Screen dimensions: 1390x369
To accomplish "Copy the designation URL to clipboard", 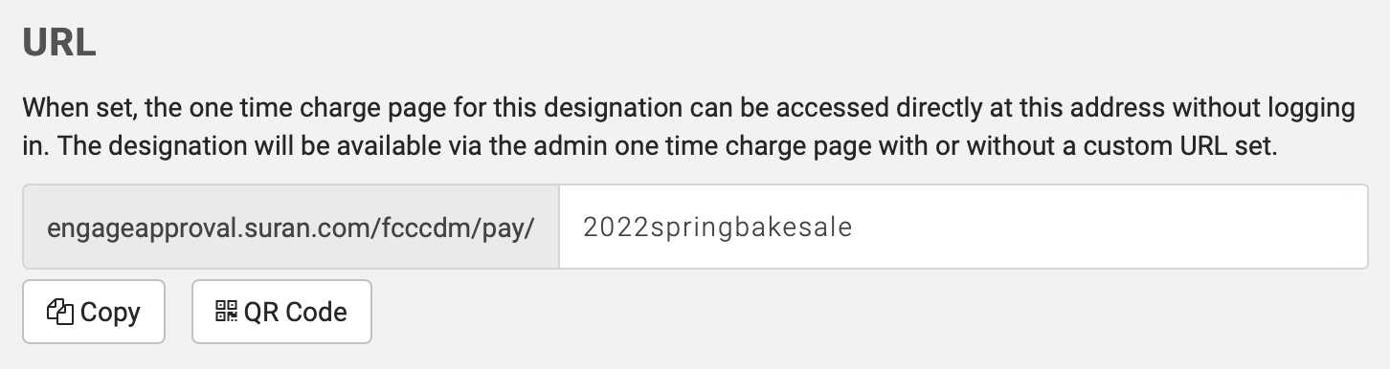I will coord(94,312).
